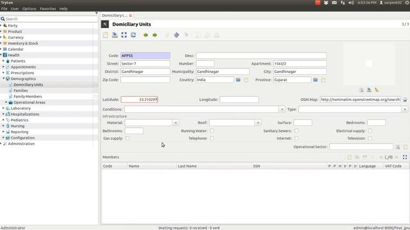Click the select image icon under picture box

(x=361, y=90)
